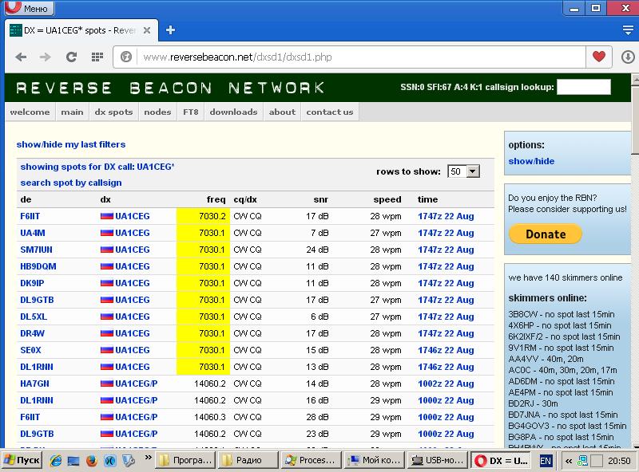Expand hidden tray icons chevron
639x472 pixels.
point(568,461)
